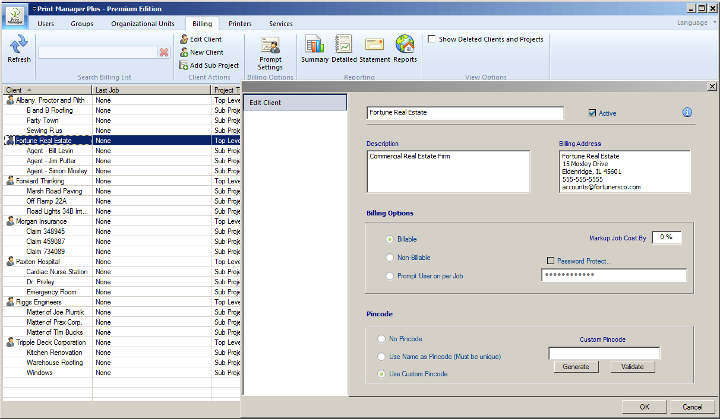Viewport: 720px width, 419px height.
Task: Cancel the Edit Client dialog
Action: (693, 407)
